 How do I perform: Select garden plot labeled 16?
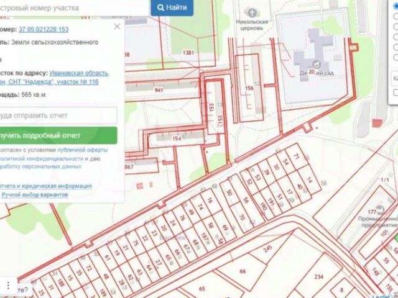coord(210,201)
